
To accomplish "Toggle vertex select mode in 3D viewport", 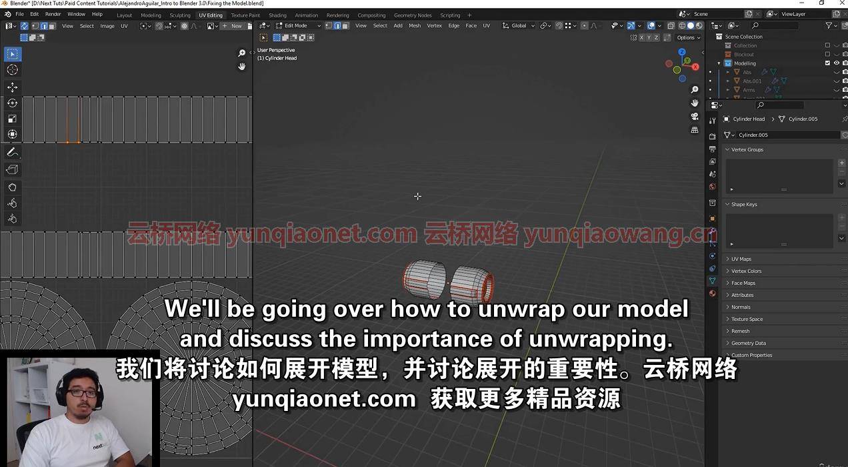I will click(329, 26).
